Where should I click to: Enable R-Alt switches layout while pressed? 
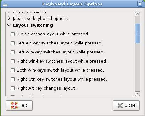point(13,34)
